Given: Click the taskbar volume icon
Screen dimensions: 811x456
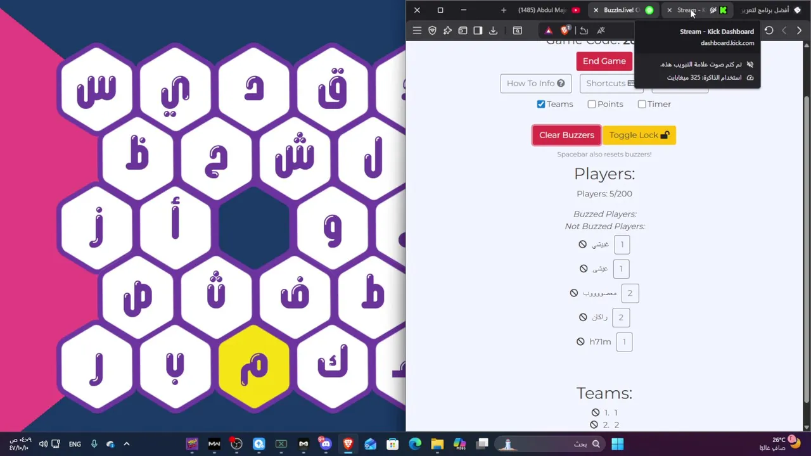Looking at the screenshot, I should click(x=43, y=444).
